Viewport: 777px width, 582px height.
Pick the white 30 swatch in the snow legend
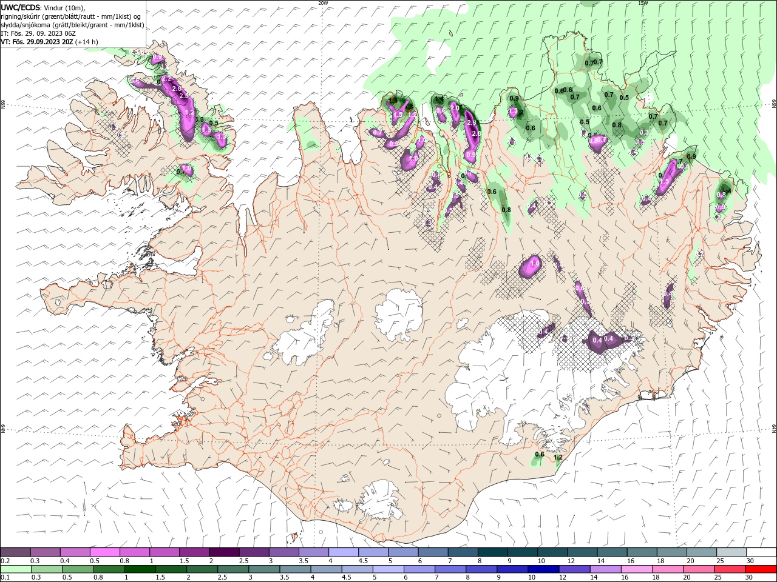pyautogui.click(x=761, y=552)
